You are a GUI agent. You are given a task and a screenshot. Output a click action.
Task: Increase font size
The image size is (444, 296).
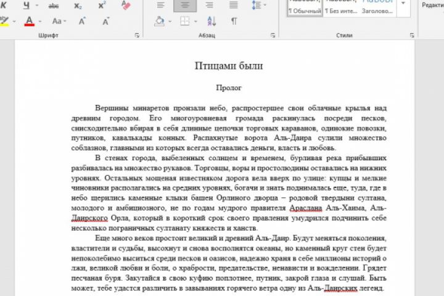(x=82, y=21)
